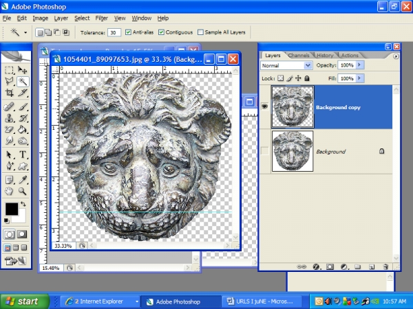Viewport: 413px width, 309px height.
Task: Open Internet Explorer taskbar group dropdown
Action: pyautogui.click(x=137, y=301)
